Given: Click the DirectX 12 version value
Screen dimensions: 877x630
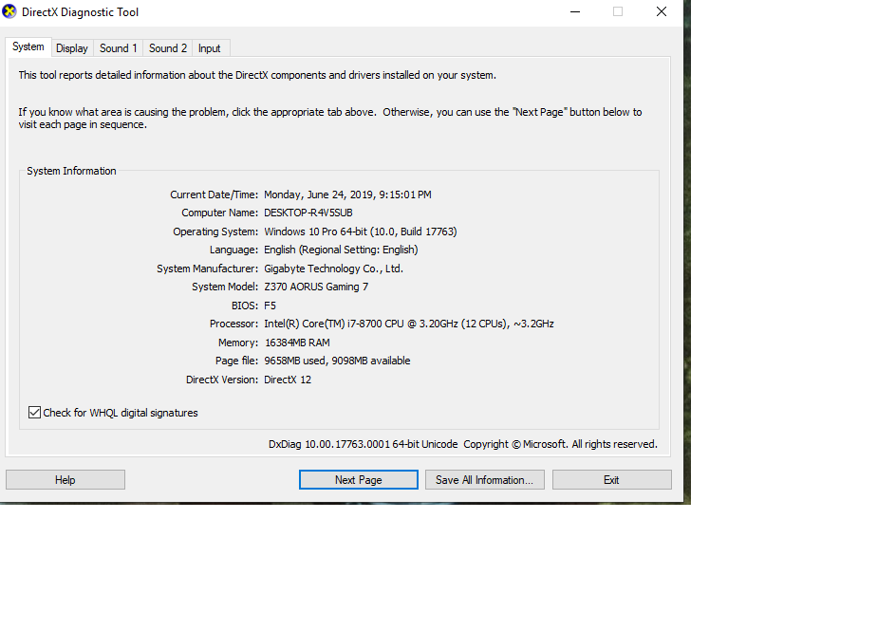Looking at the screenshot, I should point(288,380).
